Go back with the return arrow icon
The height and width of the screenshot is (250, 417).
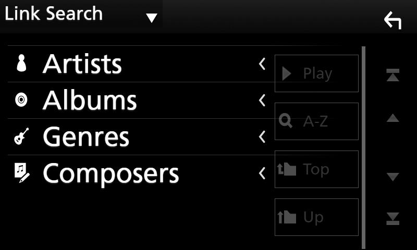[x=393, y=20]
